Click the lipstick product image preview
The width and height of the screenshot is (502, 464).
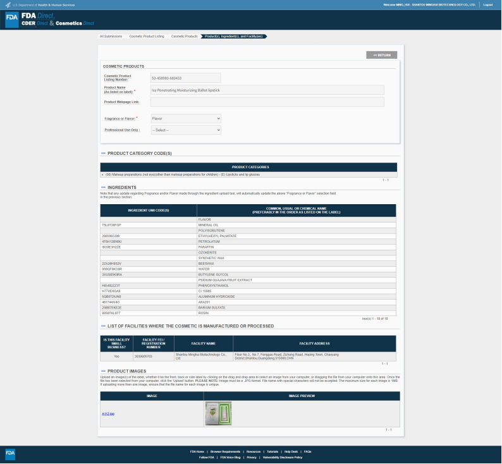click(218, 413)
